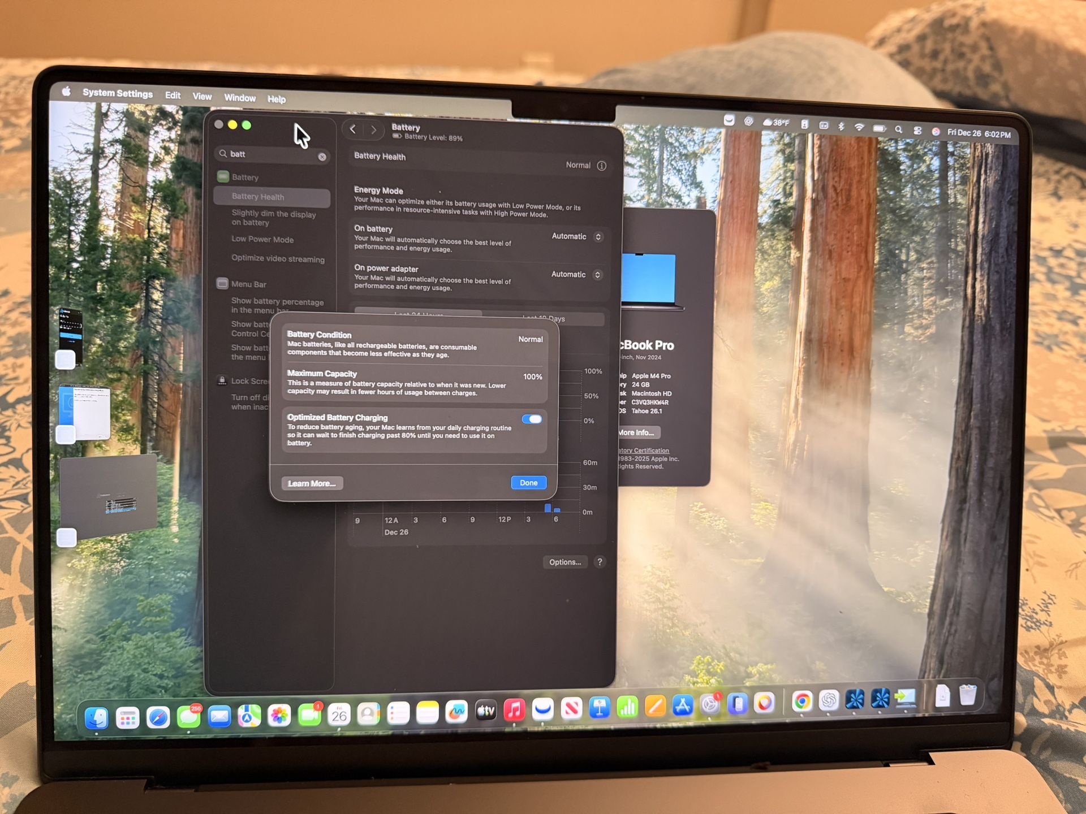Disable Optimized Battery Charging switch
The height and width of the screenshot is (814, 1086).
[532, 419]
